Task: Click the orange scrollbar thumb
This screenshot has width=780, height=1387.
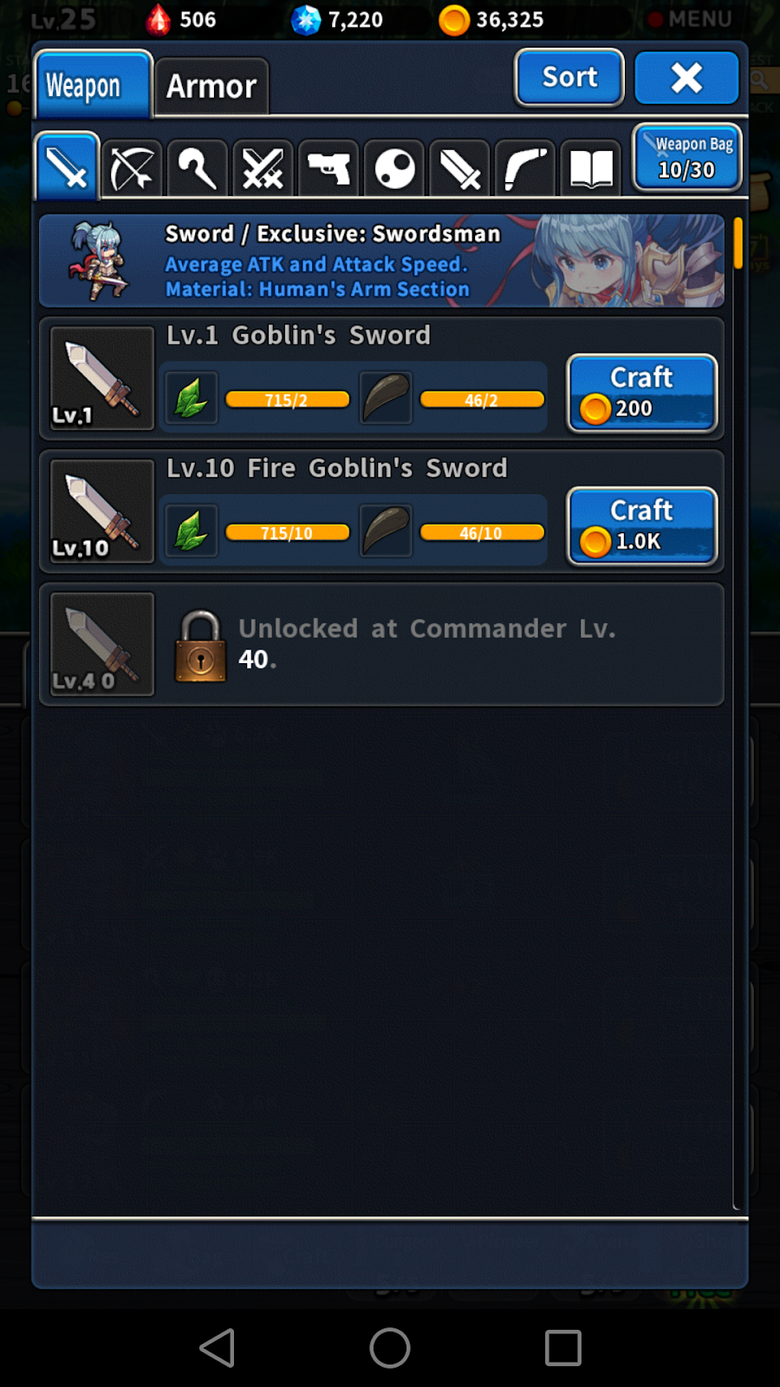Action: pyautogui.click(x=738, y=243)
